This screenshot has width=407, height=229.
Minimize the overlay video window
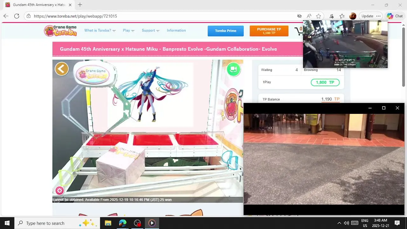point(370,108)
